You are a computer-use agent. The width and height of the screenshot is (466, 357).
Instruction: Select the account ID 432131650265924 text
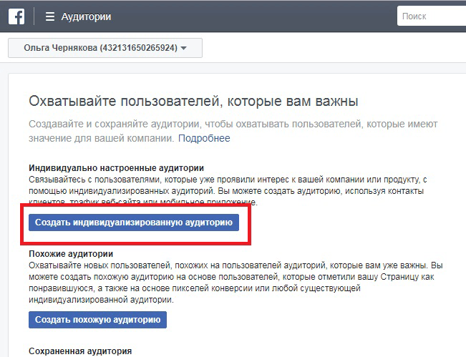(138, 48)
